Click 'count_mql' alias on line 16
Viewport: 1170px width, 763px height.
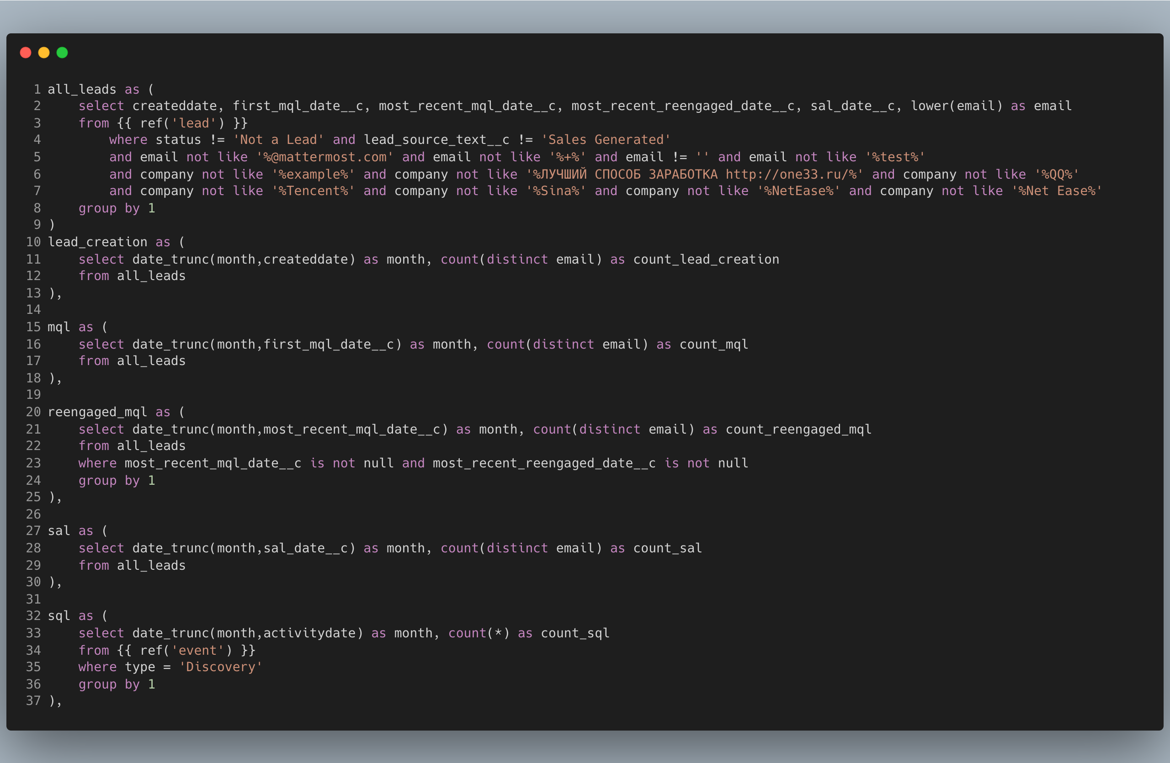(x=714, y=344)
